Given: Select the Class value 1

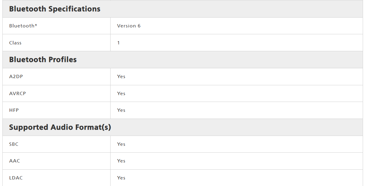Looking at the screenshot, I should coord(118,43).
